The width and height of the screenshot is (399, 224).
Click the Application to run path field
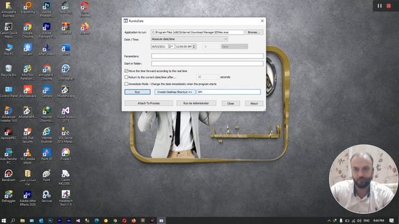pyautogui.click(x=197, y=32)
